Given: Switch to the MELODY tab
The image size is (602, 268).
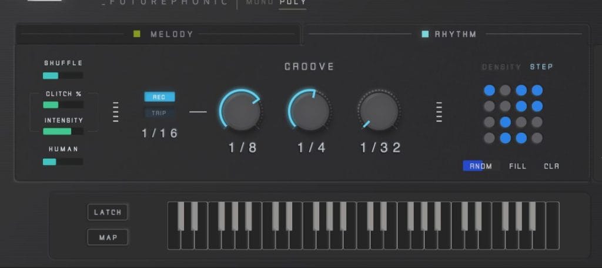Looking at the screenshot, I should coord(171,34).
